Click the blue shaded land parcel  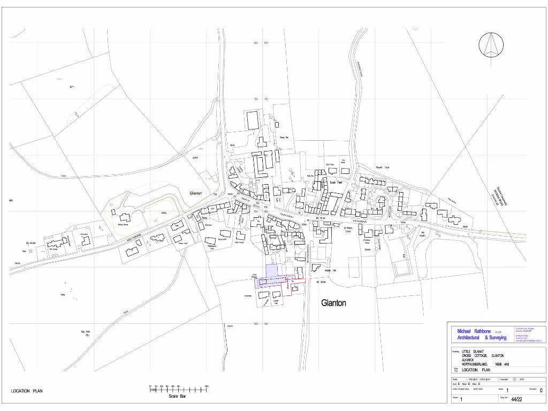click(272, 271)
